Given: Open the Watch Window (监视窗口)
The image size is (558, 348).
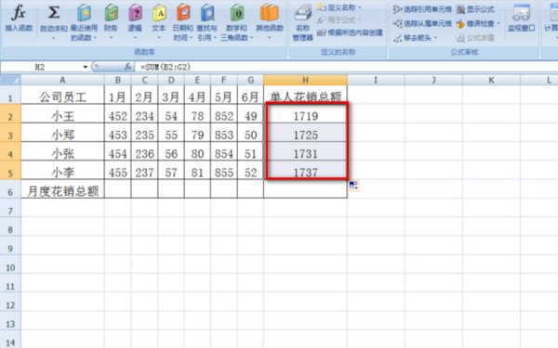Looking at the screenshot, I should pyautogui.click(x=522, y=19).
